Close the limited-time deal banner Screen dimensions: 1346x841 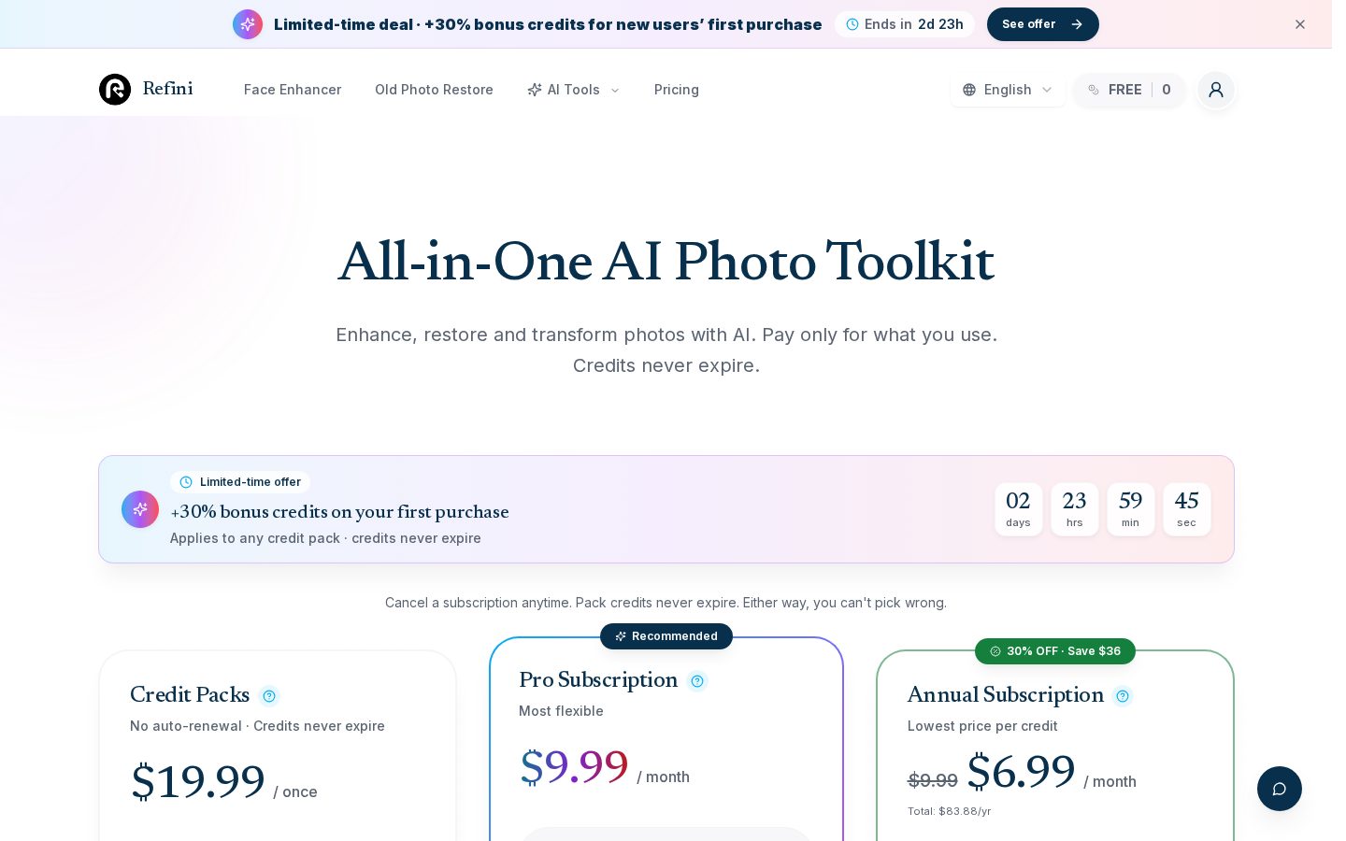pyautogui.click(x=1300, y=24)
